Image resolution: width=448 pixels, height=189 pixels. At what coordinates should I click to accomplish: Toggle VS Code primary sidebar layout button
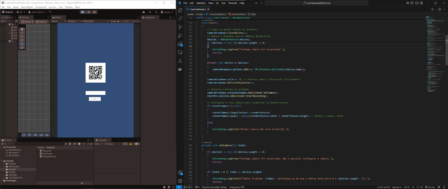click(412, 3)
